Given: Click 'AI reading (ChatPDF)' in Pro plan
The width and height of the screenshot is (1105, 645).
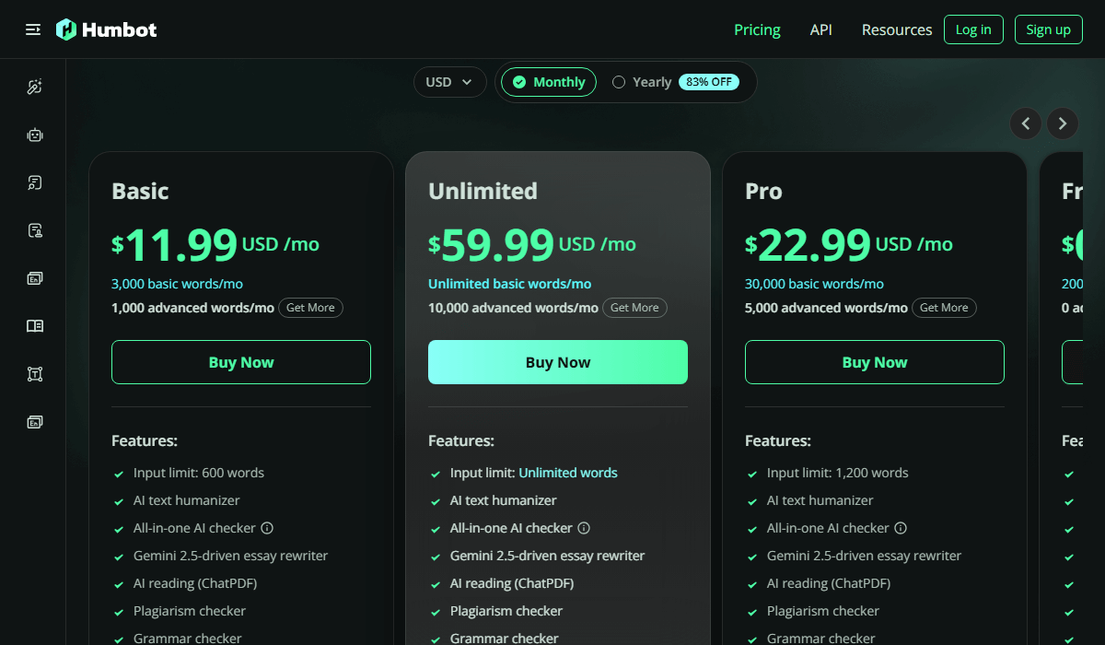Looking at the screenshot, I should click(829, 583).
